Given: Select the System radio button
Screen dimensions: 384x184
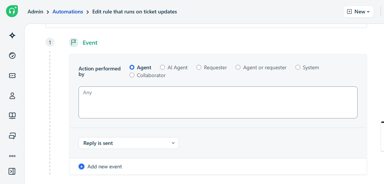Looking at the screenshot, I should tap(298, 67).
